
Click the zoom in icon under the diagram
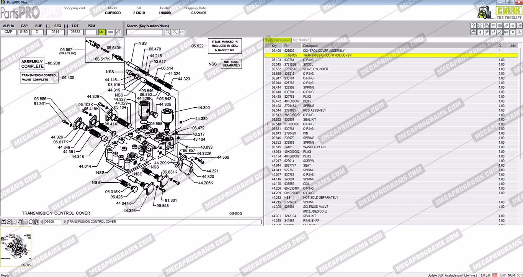pos(9,222)
